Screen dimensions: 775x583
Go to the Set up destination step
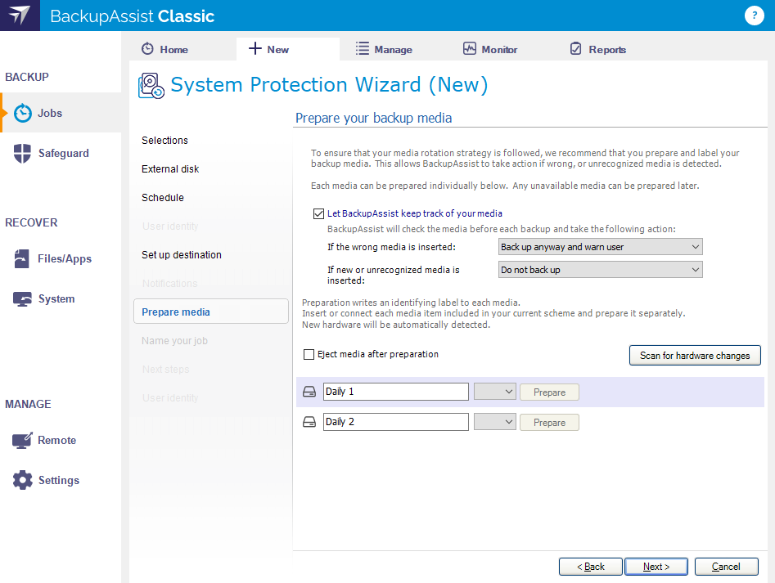(182, 255)
